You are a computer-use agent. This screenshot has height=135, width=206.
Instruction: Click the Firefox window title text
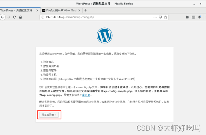click(104, 4)
